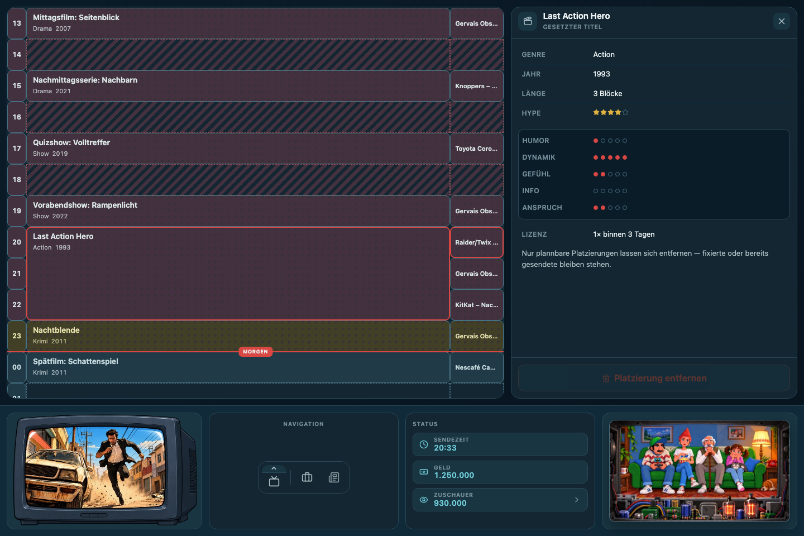This screenshot has width=804, height=536.
Task: Click the TV preview showing the running man
Action: point(105,471)
